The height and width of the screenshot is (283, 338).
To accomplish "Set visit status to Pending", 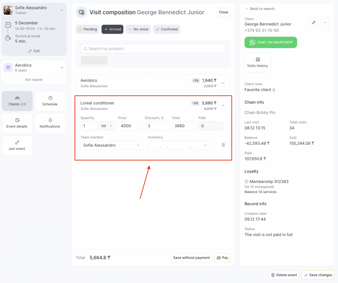I will click(87, 29).
